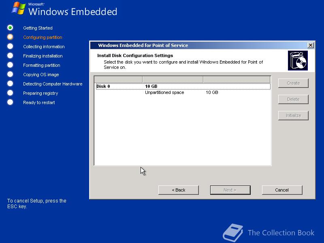This screenshot has height=243, width=324.
Task: Click the Detecting Computer Hardware step circle
Action: point(10,83)
